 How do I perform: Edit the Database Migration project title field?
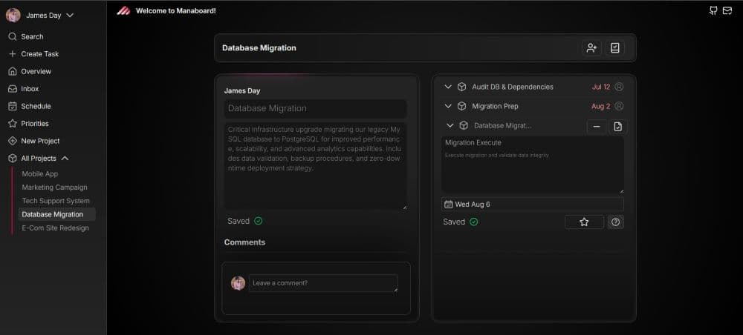click(x=315, y=109)
